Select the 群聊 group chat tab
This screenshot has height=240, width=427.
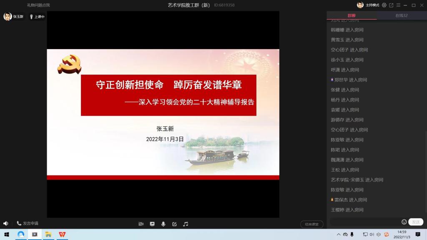point(352,15)
